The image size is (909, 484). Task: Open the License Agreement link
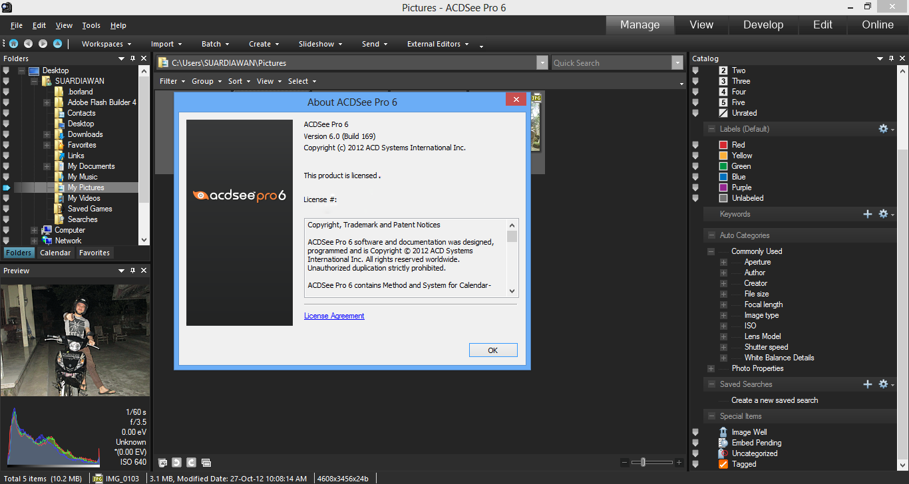[x=334, y=316]
